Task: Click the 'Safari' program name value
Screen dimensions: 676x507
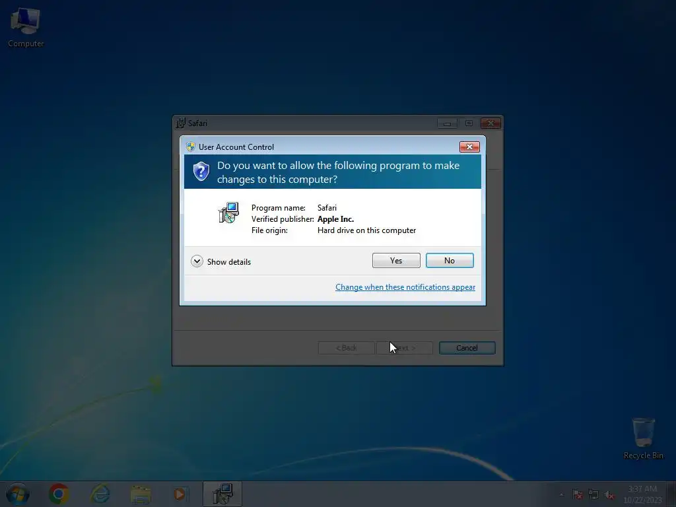Action: 327,208
